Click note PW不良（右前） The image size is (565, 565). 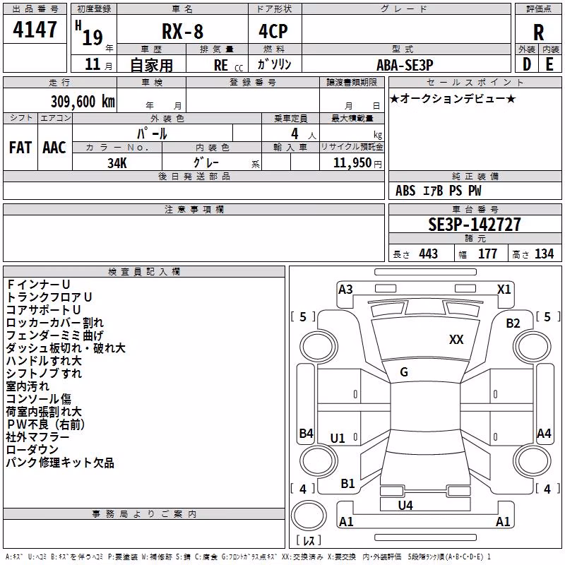click(46, 424)
